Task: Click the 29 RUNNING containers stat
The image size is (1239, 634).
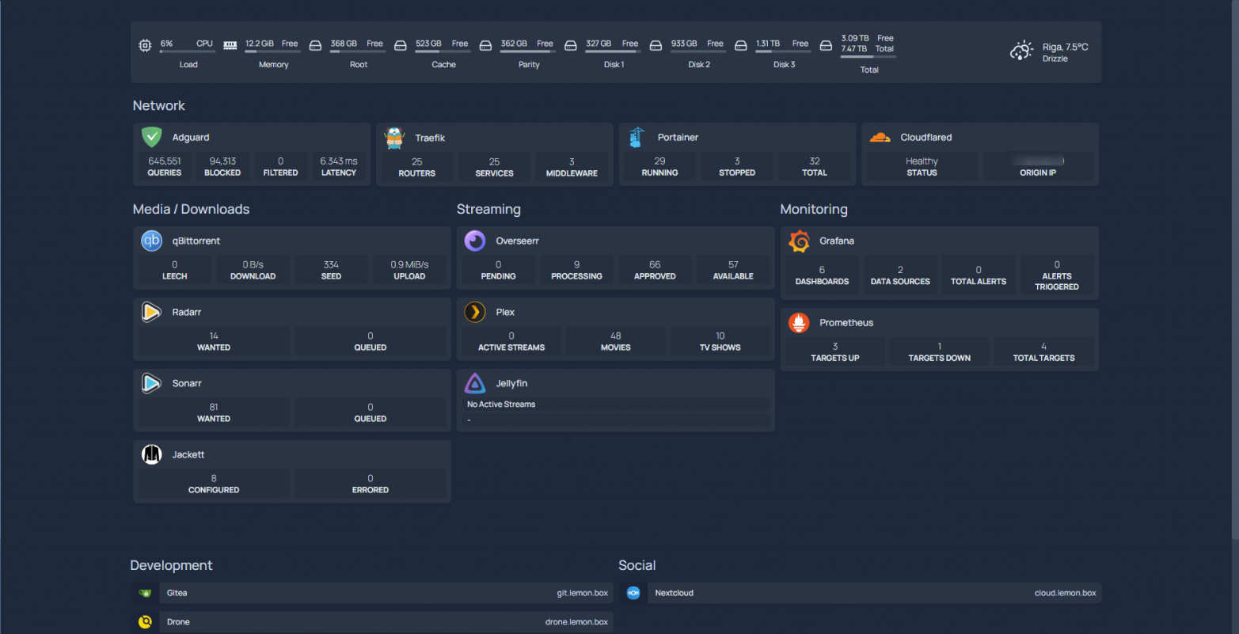Action: (660, 167)
